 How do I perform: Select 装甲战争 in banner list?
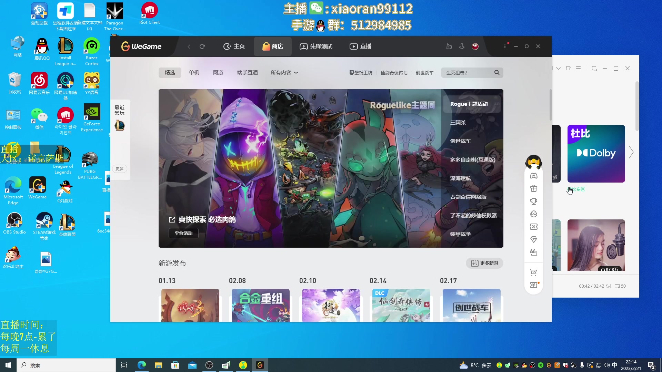pyautogui.click(x=461, y=234)
